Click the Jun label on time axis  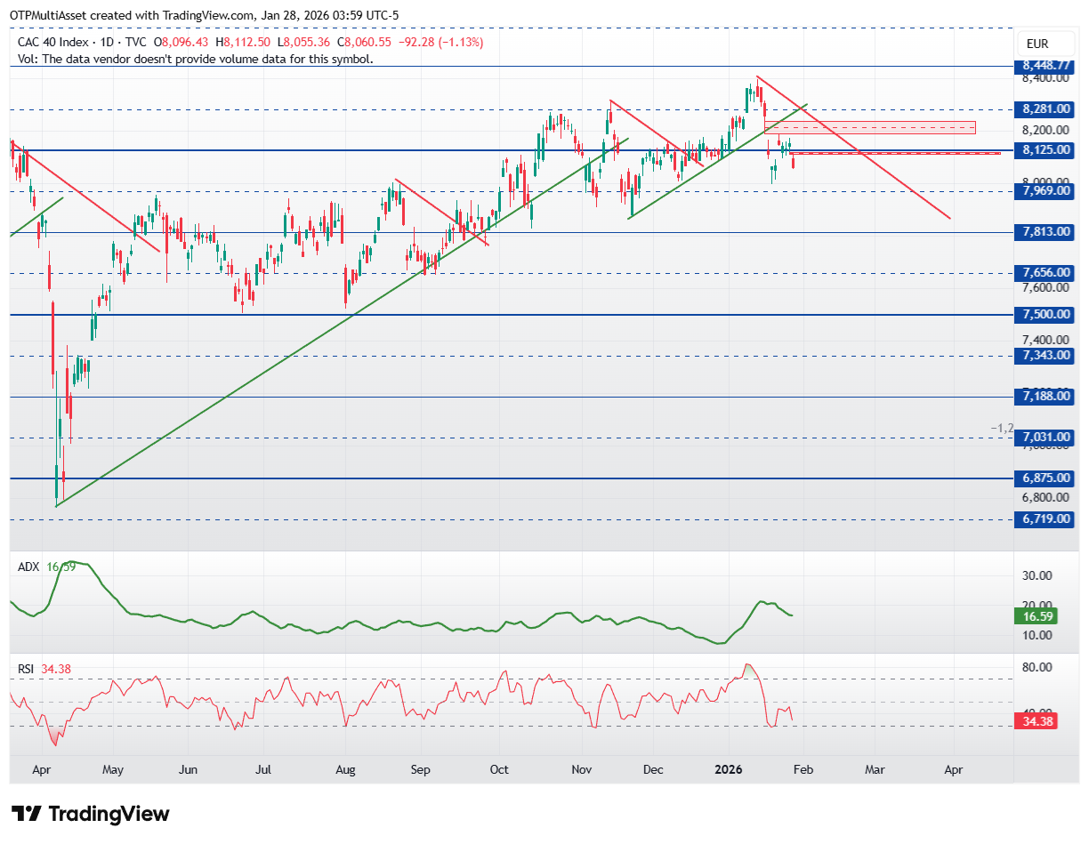(x=188, y=768)
